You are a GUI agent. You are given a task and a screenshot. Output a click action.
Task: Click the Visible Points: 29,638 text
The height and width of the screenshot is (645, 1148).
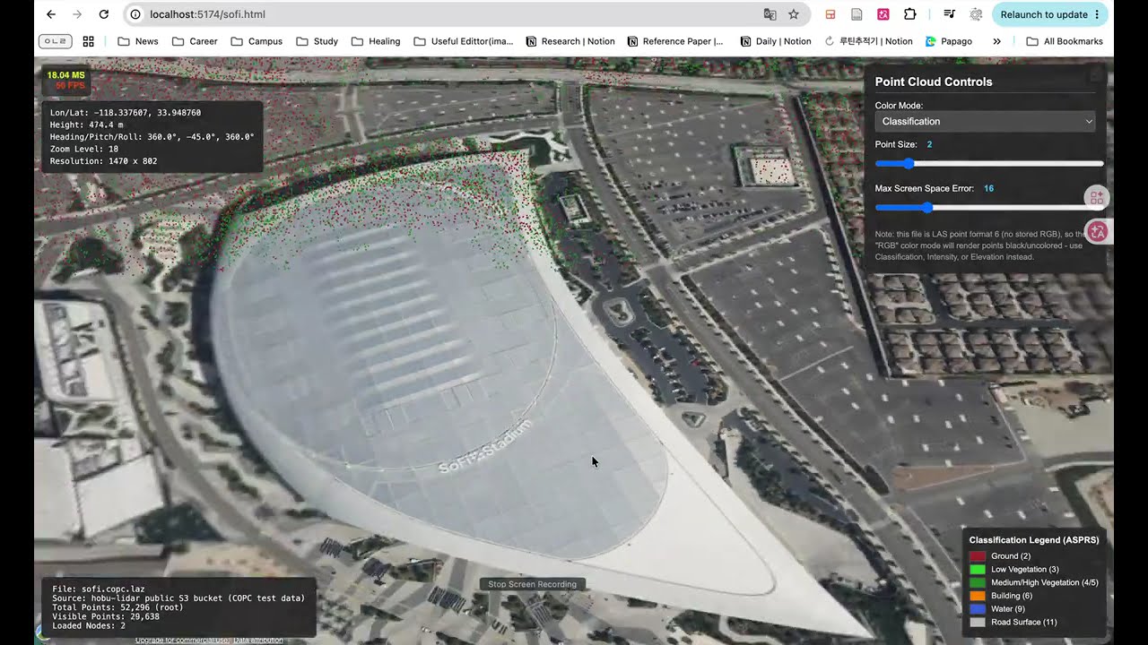click(x=106, y=616)
